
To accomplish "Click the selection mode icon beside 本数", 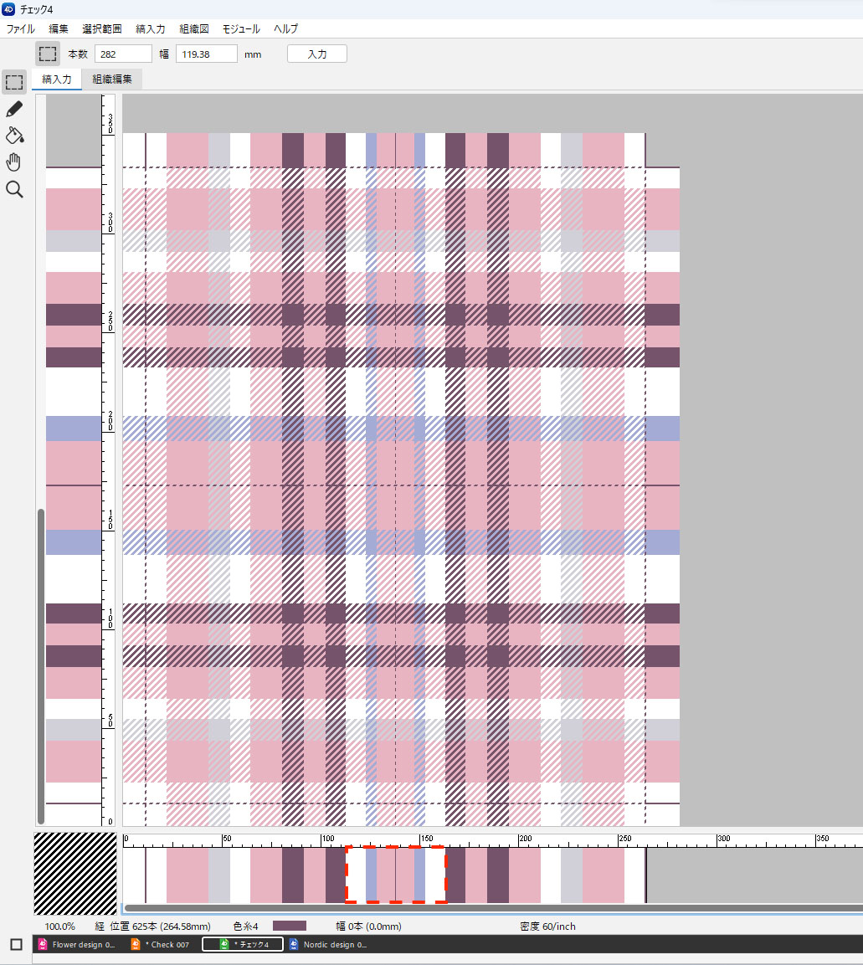I will click(x=48, y=54).
